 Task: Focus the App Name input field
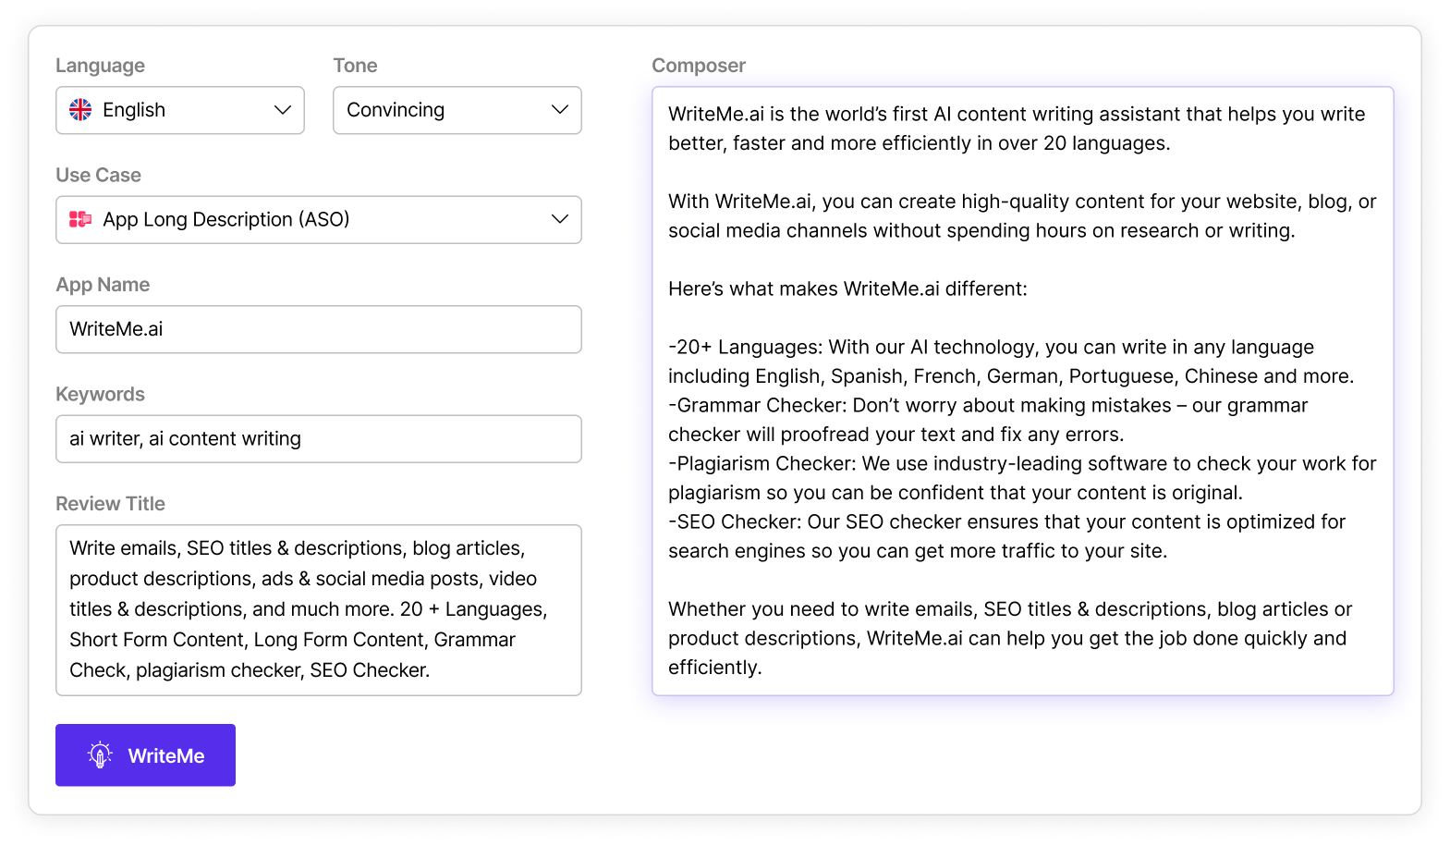[319, 329]
